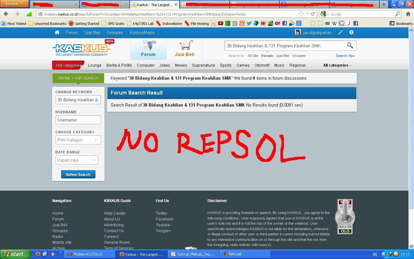The height and width of the screenshot is (259, 414).
Task: Open the Forum tab beside Kaskus logo
Action: point(148,49)
